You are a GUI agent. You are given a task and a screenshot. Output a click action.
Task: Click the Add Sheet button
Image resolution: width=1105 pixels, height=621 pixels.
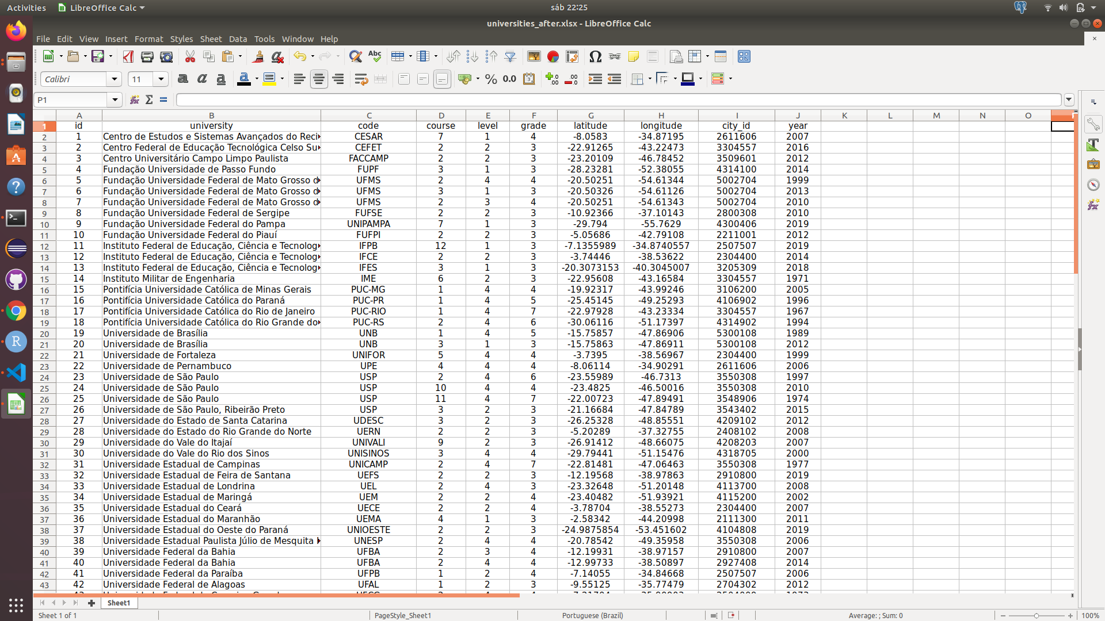click(92, 603)
